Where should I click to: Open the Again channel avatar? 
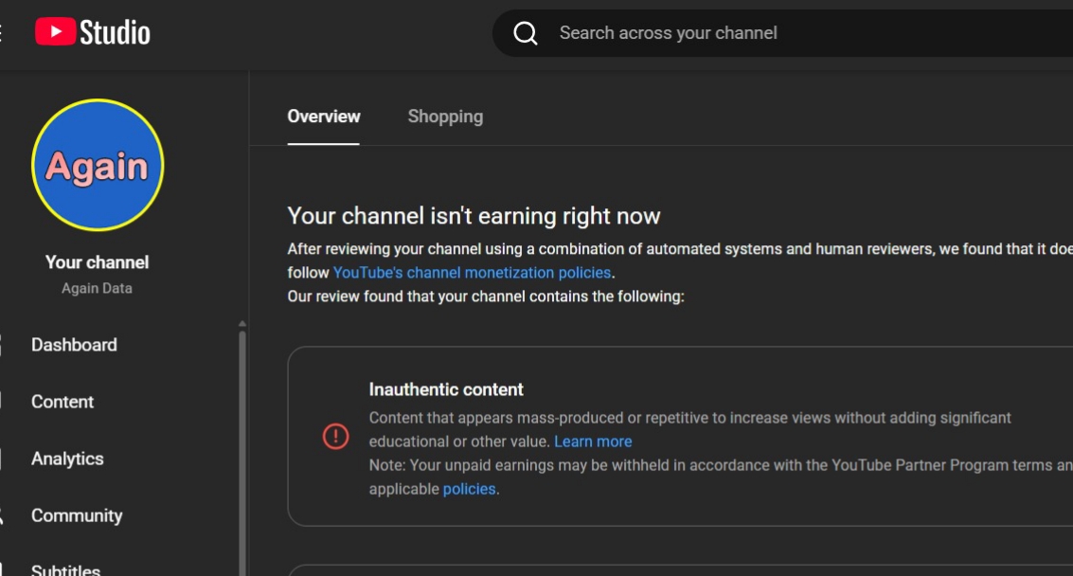pyautogui.click(x=98, y=165)
